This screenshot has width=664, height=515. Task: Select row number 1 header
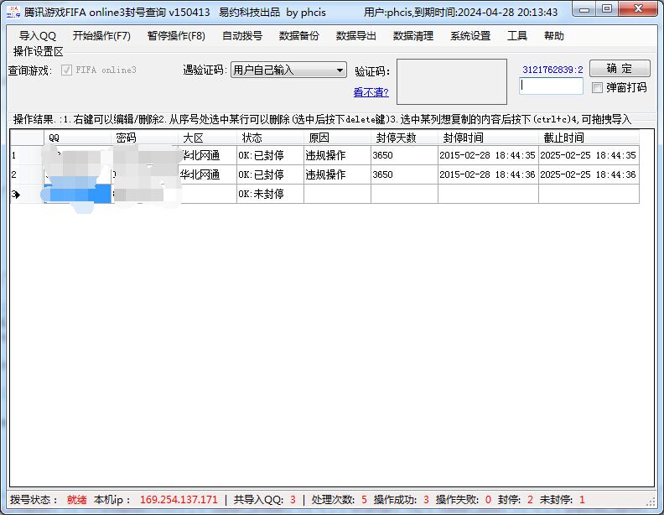point(26,155)
